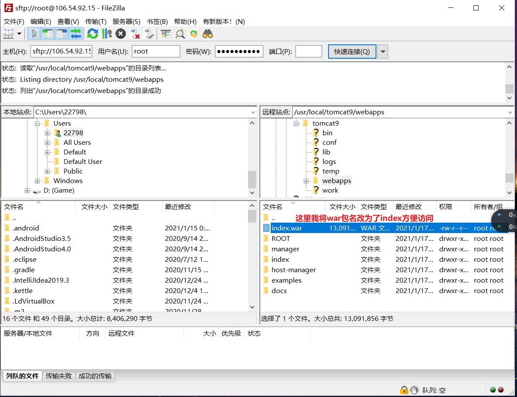Toggle local directory tree display

tap(48, 34)
